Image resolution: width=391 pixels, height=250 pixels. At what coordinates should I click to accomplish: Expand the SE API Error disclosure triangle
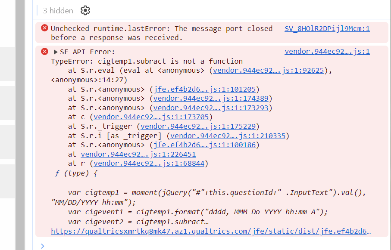[x=56, y=52]
